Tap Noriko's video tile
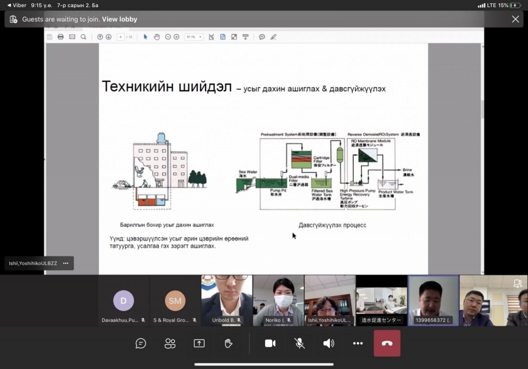This screenshot has width=528, height=369. [278, 299]
